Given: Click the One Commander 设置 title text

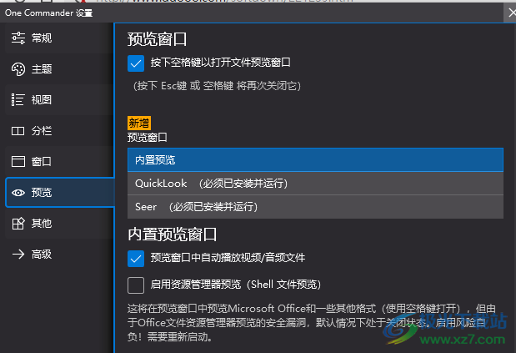Looking at the screenshot, I should coord(48,13).
